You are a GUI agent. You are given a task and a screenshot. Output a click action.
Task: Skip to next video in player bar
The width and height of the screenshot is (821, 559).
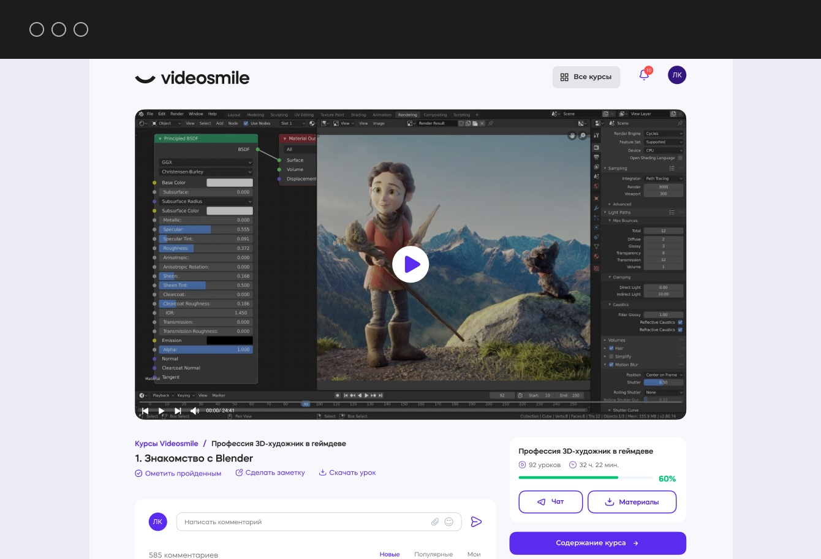178,411
